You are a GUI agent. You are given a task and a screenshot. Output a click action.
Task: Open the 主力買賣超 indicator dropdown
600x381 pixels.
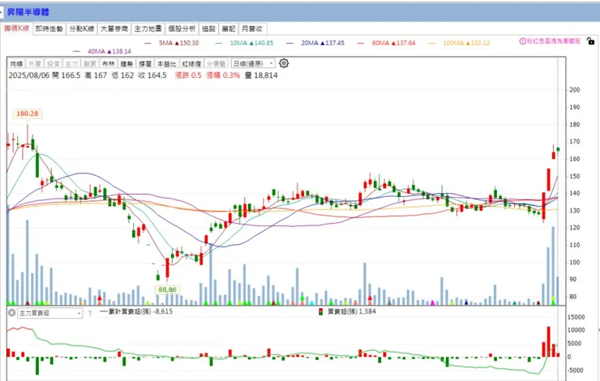[x=49, y=313]
